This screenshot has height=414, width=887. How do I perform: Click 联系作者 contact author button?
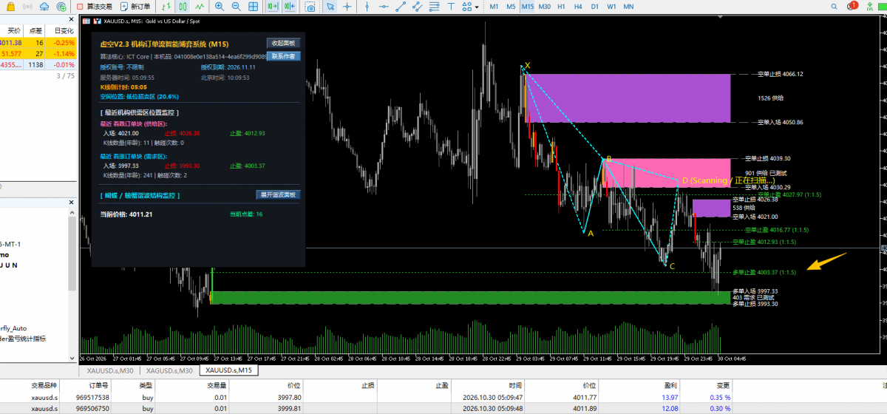coord(283,55)
